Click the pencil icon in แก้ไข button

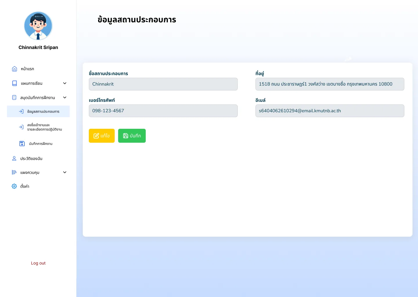(96, 136)
